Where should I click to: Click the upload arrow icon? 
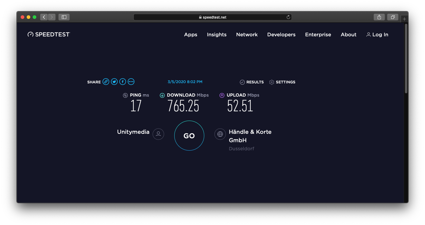pyautogui.click(x=222, y=95)
